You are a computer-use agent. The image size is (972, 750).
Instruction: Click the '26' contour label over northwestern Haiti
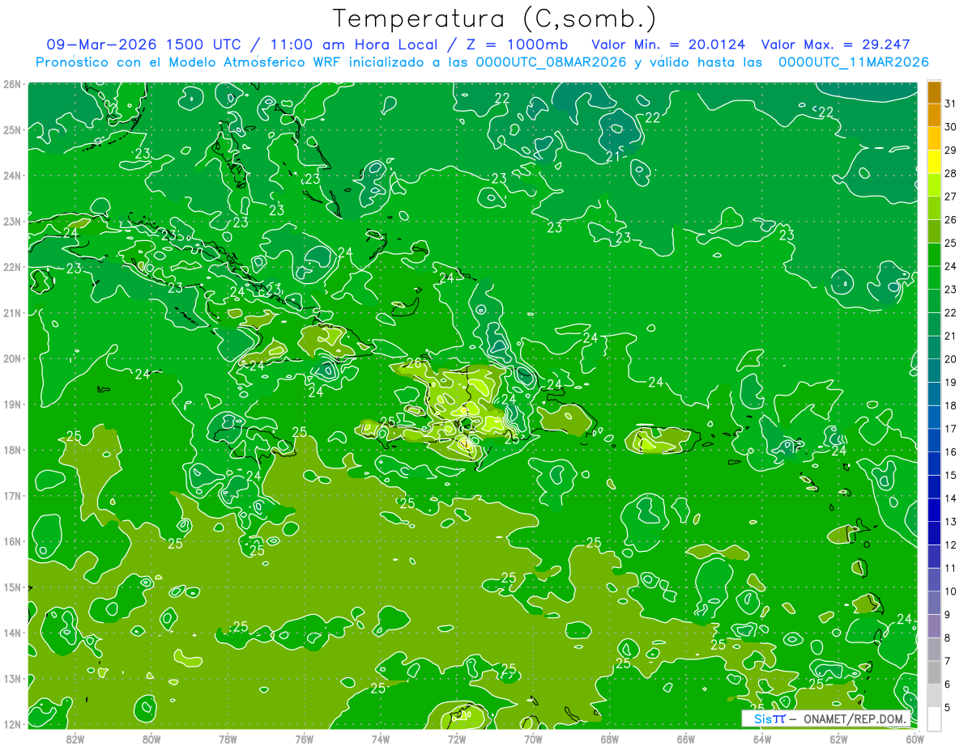pos(413,363)
